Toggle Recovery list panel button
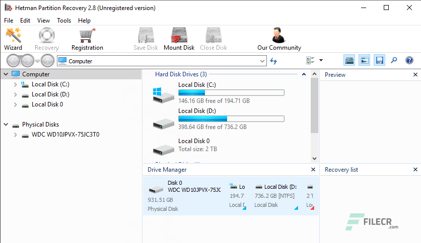The image size is (421, 243). [x=379, y=60]
